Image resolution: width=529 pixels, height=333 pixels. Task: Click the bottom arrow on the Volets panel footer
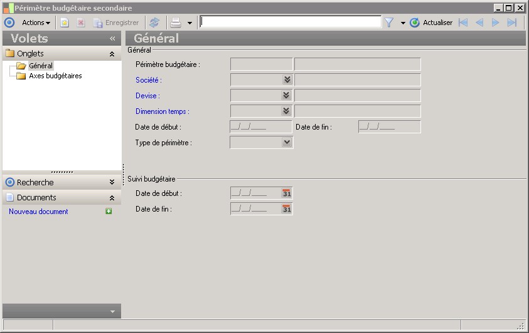[113, 312]
